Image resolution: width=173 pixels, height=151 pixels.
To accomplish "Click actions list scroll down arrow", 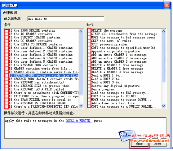I will coord(163,106).
